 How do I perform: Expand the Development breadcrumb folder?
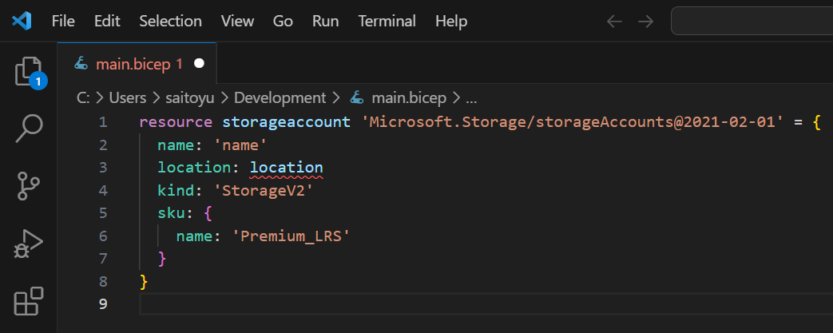pos(280,98)
